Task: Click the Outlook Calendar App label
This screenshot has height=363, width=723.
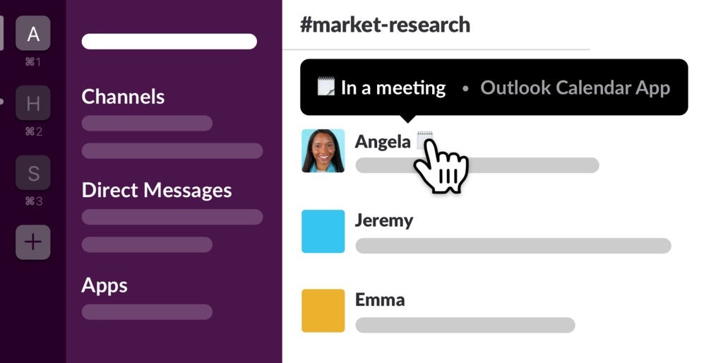Action: coord(575,87)
